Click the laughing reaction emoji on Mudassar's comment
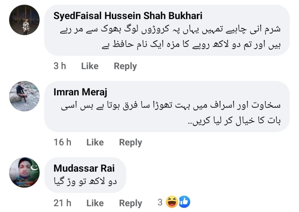Viewport: 299px width, 212px height. (171, 202)
